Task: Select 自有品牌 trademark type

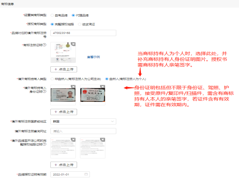Action: (x=52, y=15)
